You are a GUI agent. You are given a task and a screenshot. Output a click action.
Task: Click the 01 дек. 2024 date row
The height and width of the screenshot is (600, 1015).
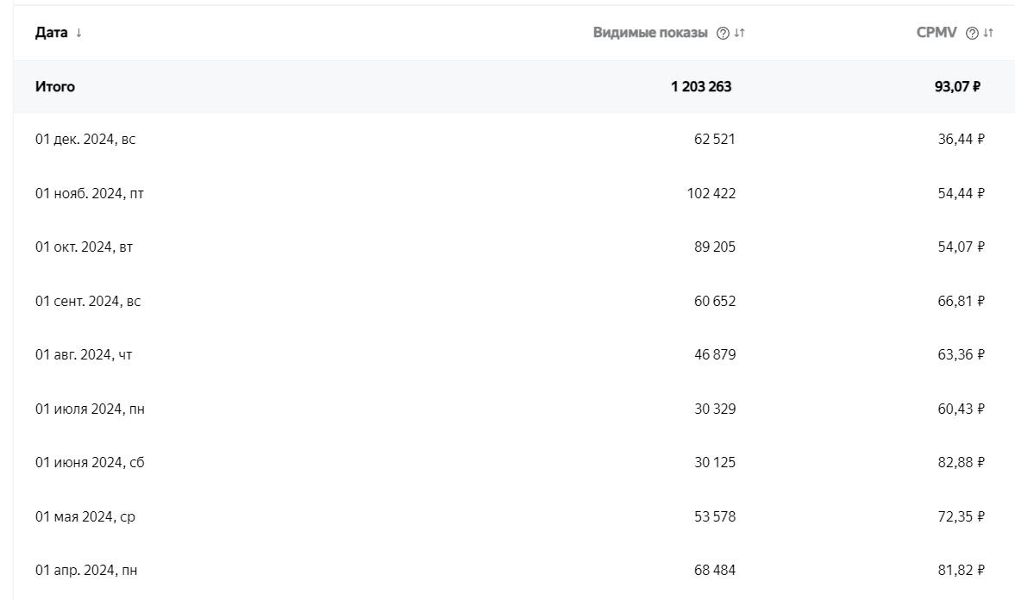point(85,139)
